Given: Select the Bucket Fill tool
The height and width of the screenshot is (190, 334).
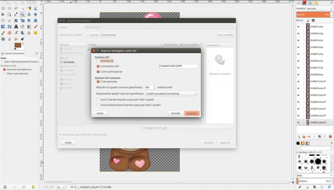Looking at the screenshot, I should [22, 26].
